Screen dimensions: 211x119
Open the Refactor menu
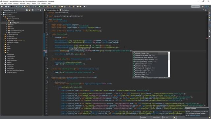[16, 4]
